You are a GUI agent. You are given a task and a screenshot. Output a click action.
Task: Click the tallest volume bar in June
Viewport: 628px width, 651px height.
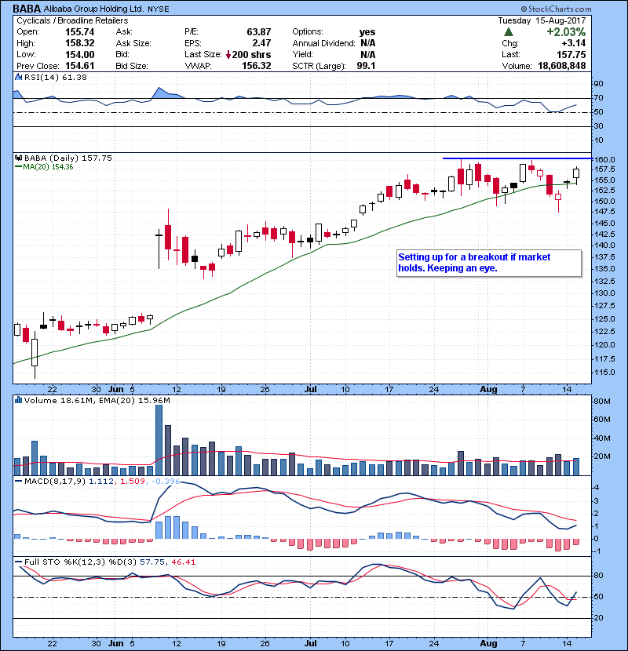pos(159,440)
